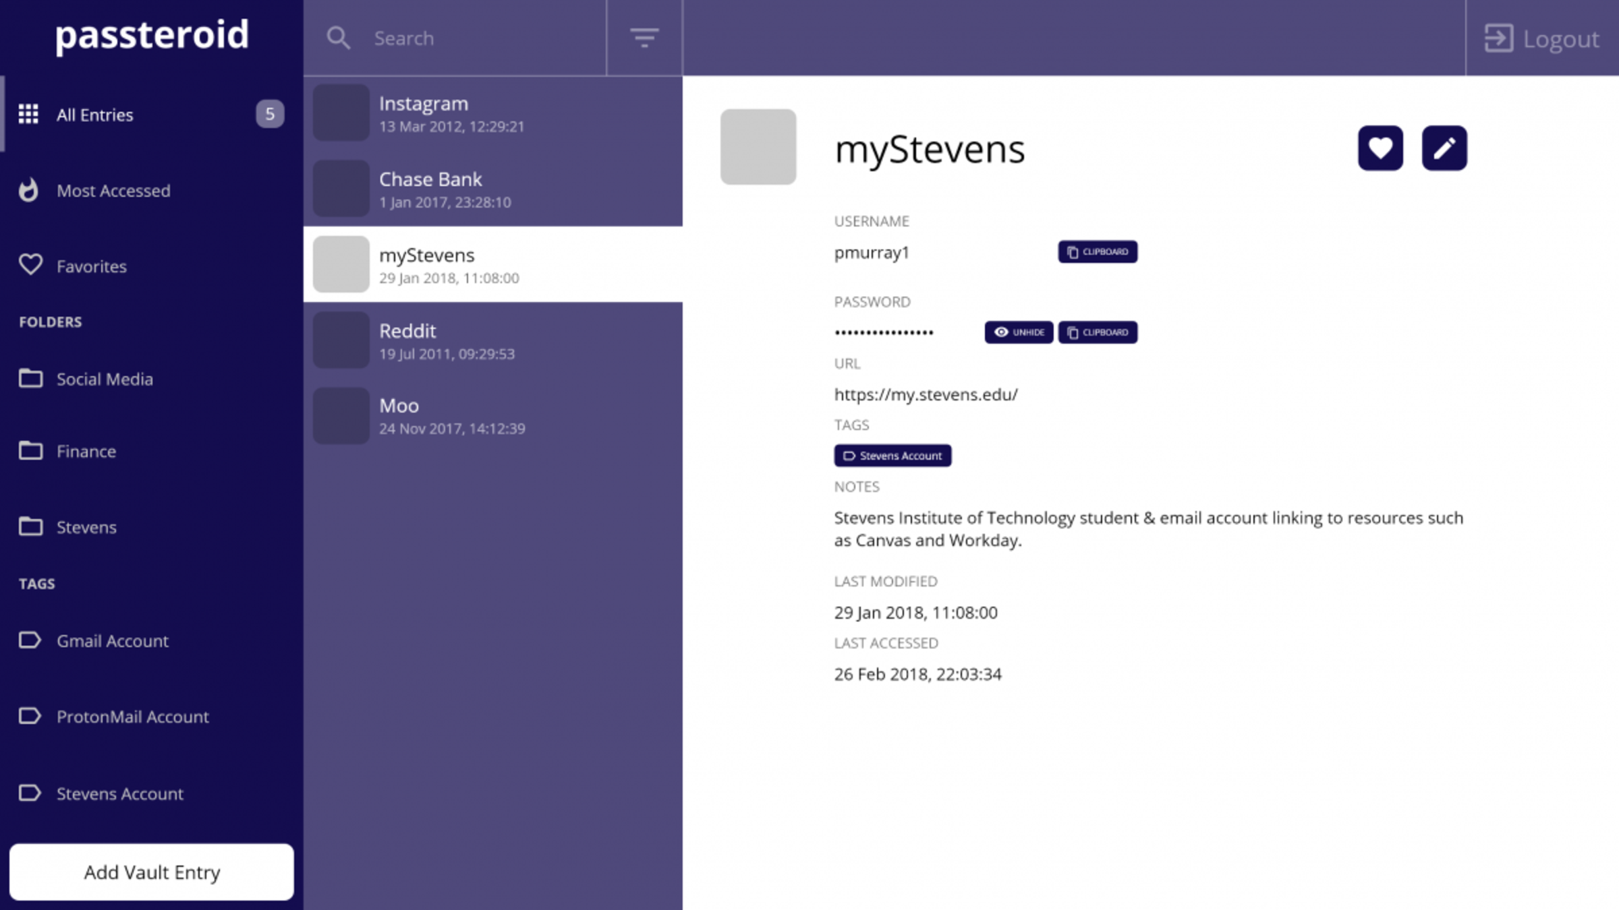Copy password to clipboard
The height and width of the screenshot is (910, 1619).
point(1098,332)
